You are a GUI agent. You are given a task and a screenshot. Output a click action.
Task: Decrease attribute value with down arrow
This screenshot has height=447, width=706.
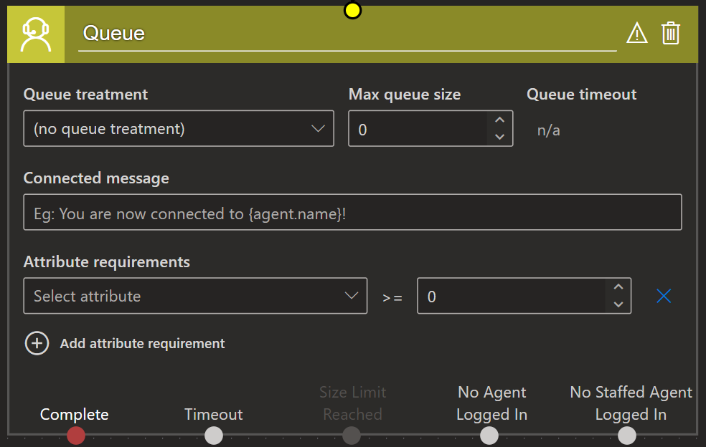coord(618,304)
